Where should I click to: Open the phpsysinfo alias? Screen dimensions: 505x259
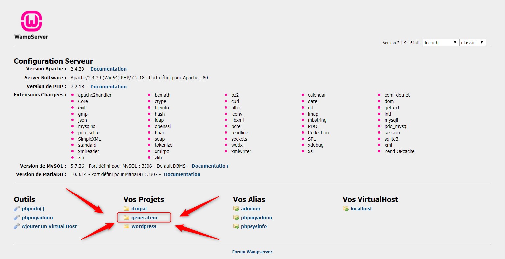(254, 226)
